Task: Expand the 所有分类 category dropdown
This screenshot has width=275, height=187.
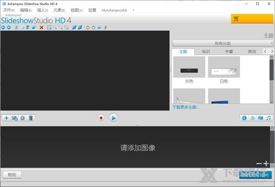Action: 223,43
